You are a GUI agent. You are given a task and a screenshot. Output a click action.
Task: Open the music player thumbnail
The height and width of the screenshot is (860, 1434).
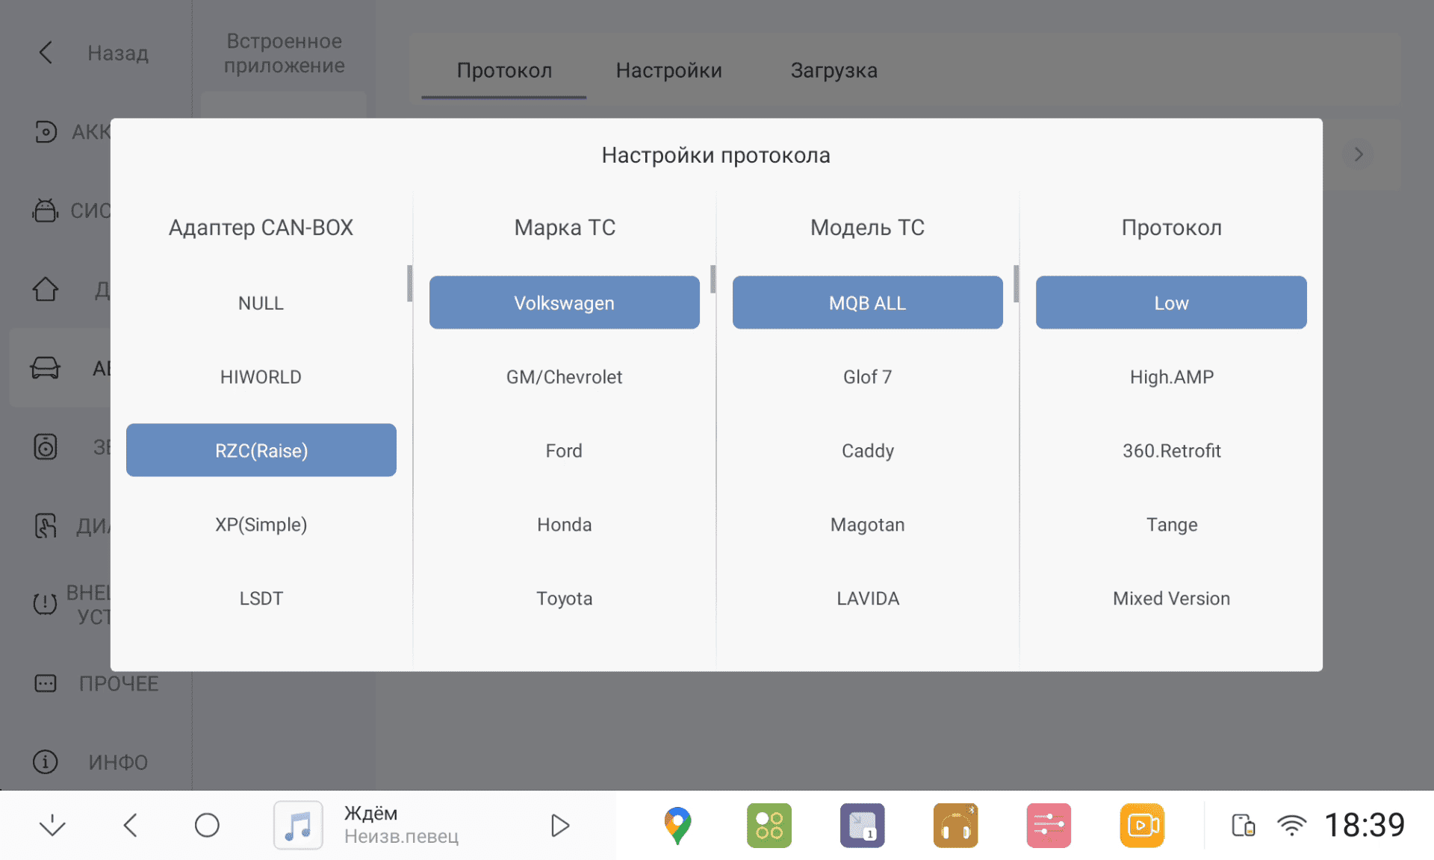point(298,825)
